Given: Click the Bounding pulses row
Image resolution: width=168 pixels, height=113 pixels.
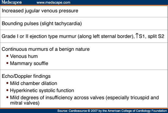Looking at the screenshot, I should click(x=84, y=23).
